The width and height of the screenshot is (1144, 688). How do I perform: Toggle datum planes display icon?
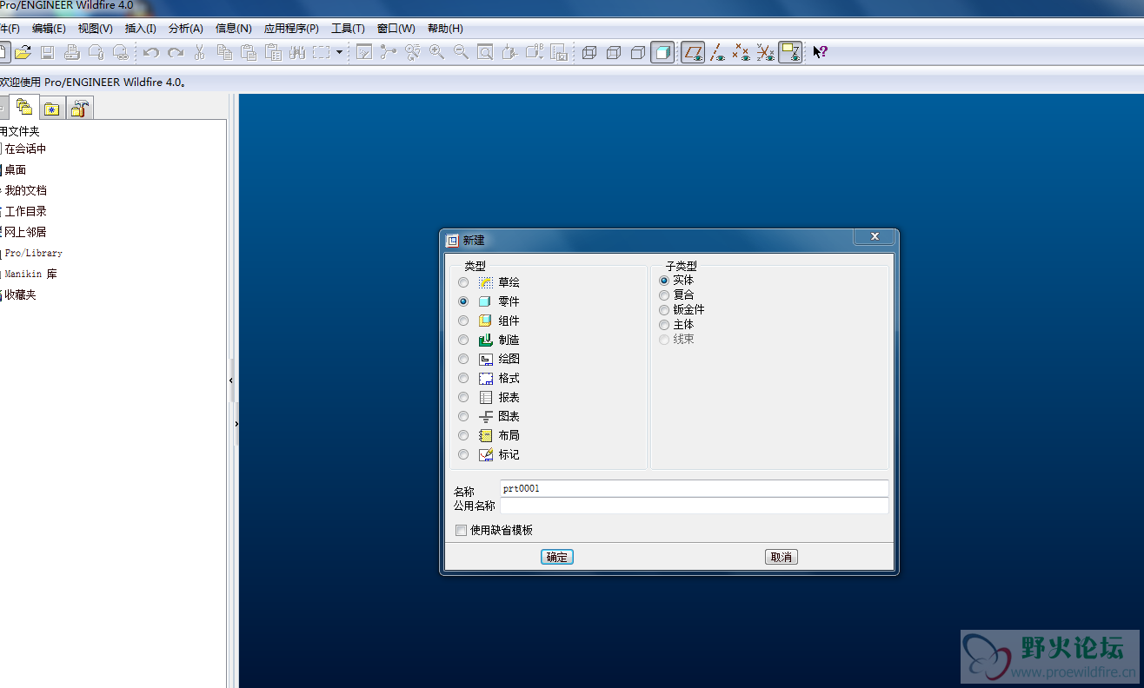tap(693, 52)
